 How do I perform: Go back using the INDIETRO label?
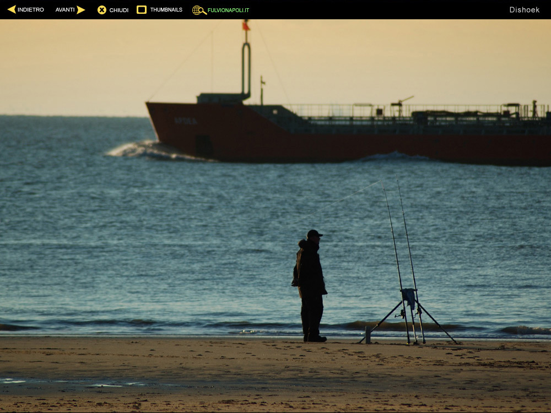click(x=31, y=10)
